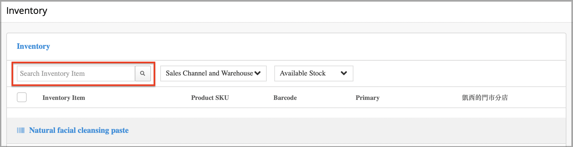Image resolution: width=573 pixels, height=147 pixels.
Task: Click the chevron arrow on Sales Channel and Warehouse
Action: 258,73
